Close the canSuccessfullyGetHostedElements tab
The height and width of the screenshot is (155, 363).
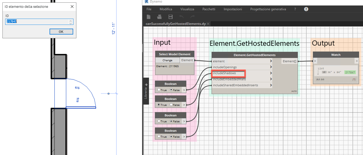pyautogui.click(x=208, y=24)
